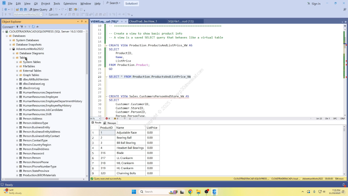Toggle pin on the VIEWS.sql document tab
Image resolution: width=348 pixels, height=196 pixels.
click(x=122, y=22)
